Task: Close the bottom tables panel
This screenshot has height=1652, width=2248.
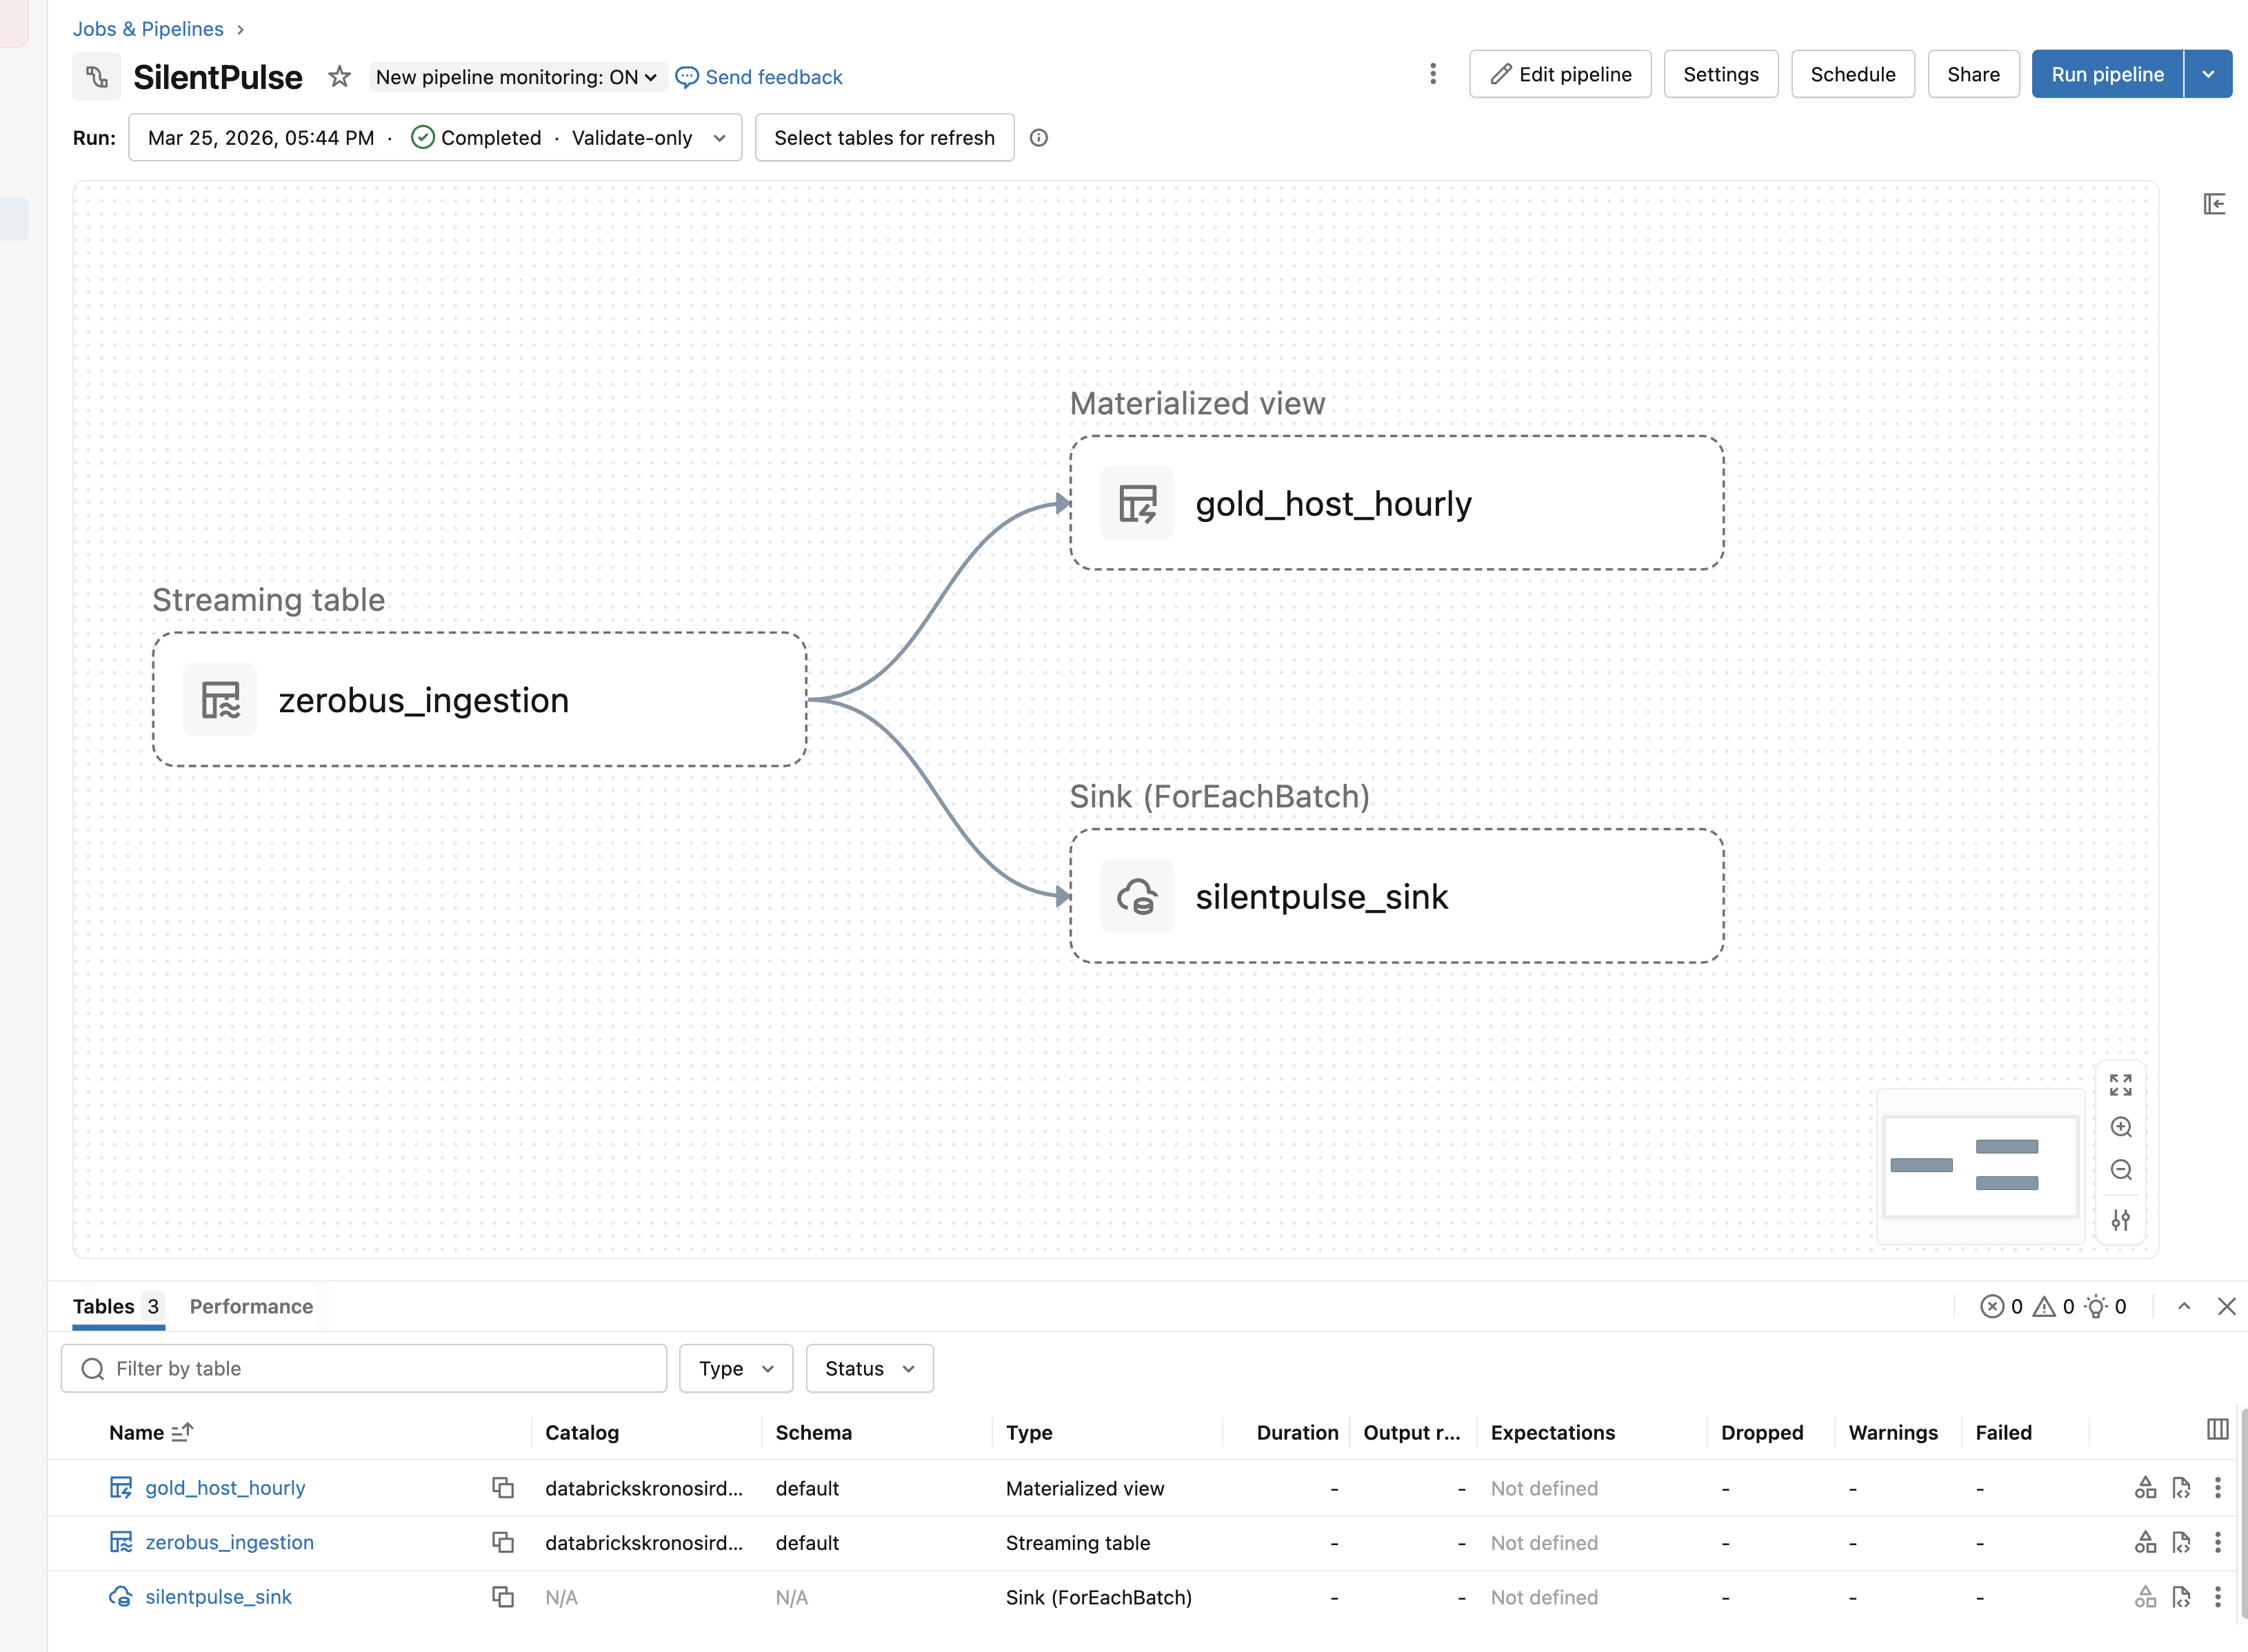Action: [2227, 1306]
